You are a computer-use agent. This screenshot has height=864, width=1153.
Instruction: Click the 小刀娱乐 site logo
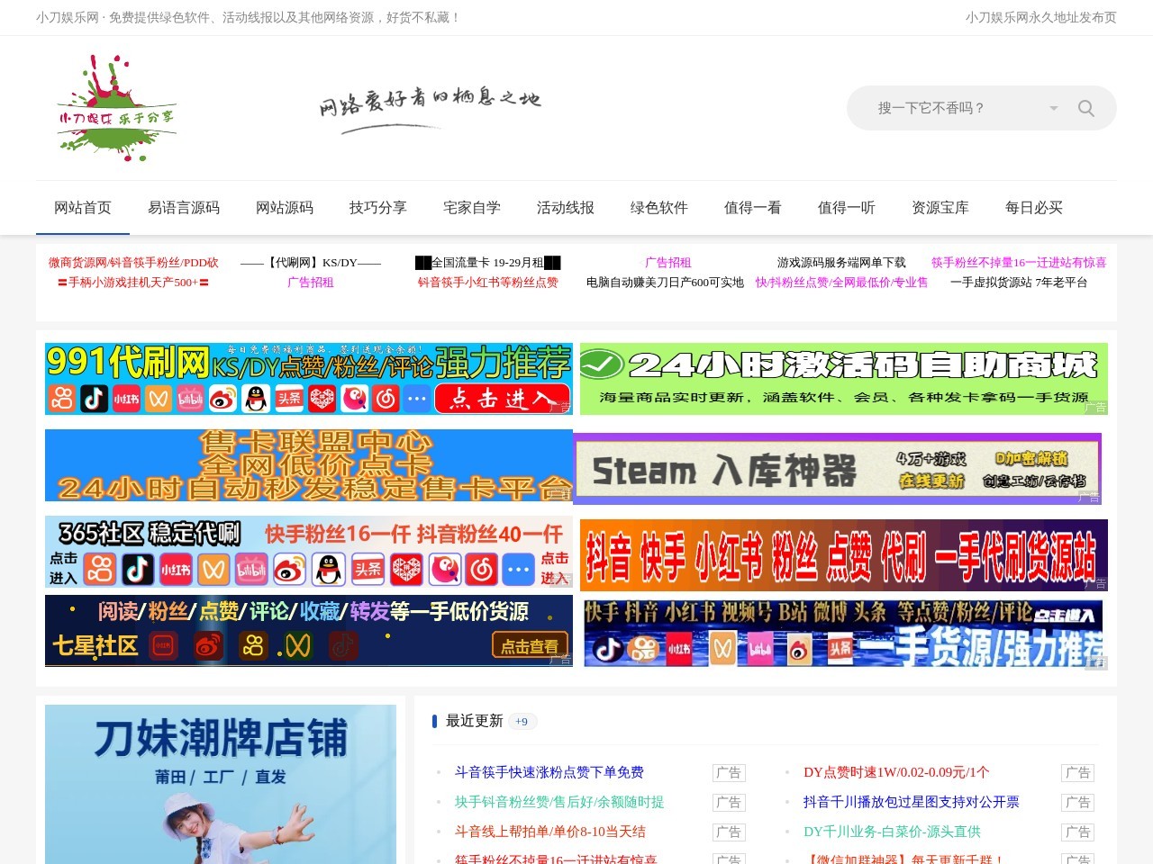pyautogui.click(x=116, y=108)
